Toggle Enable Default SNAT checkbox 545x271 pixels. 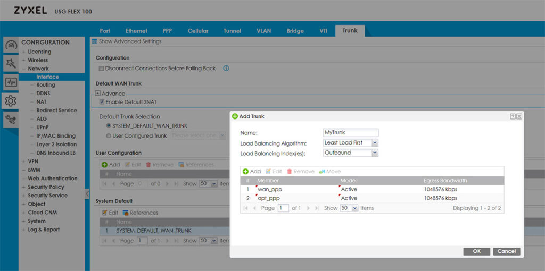102,102
